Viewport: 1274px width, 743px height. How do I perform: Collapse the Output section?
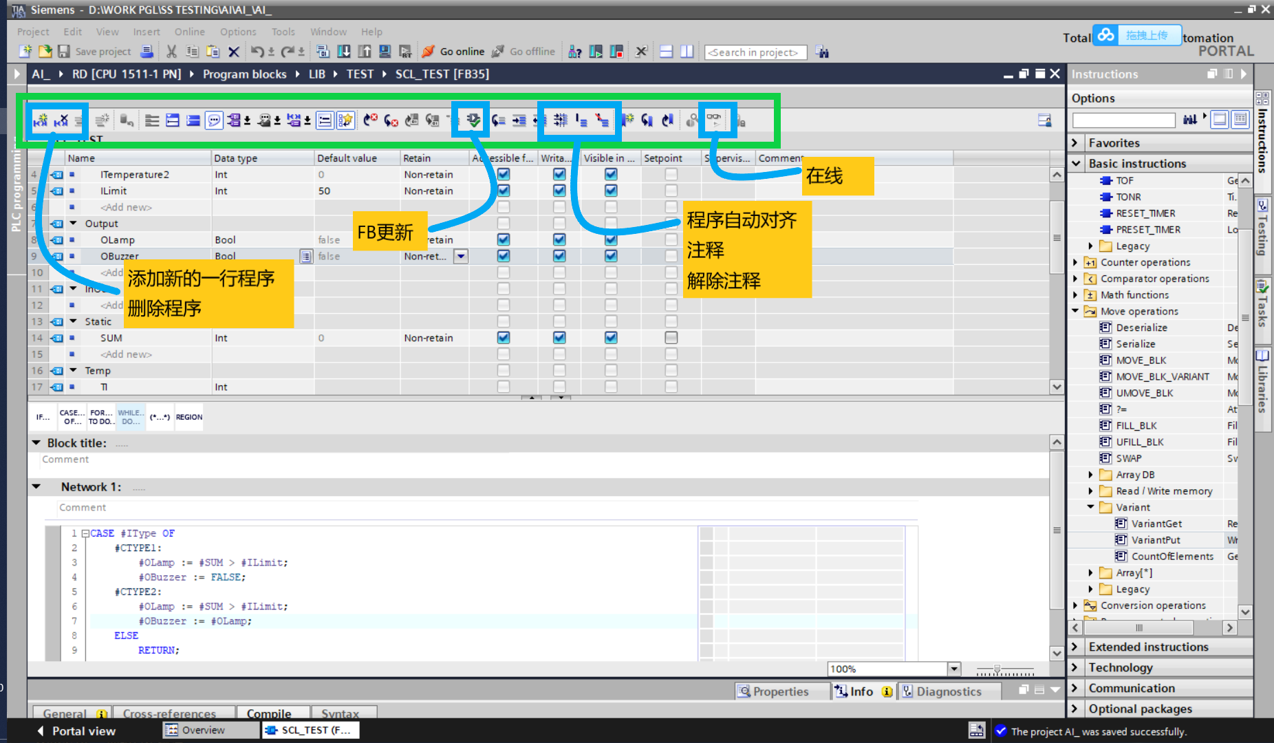click(74, 224)
